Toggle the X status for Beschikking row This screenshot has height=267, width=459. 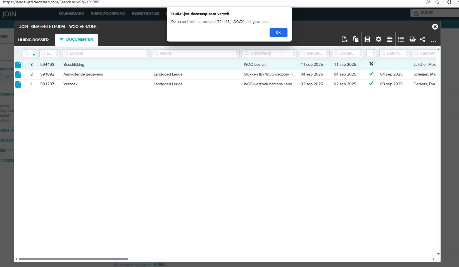point(371,64)
